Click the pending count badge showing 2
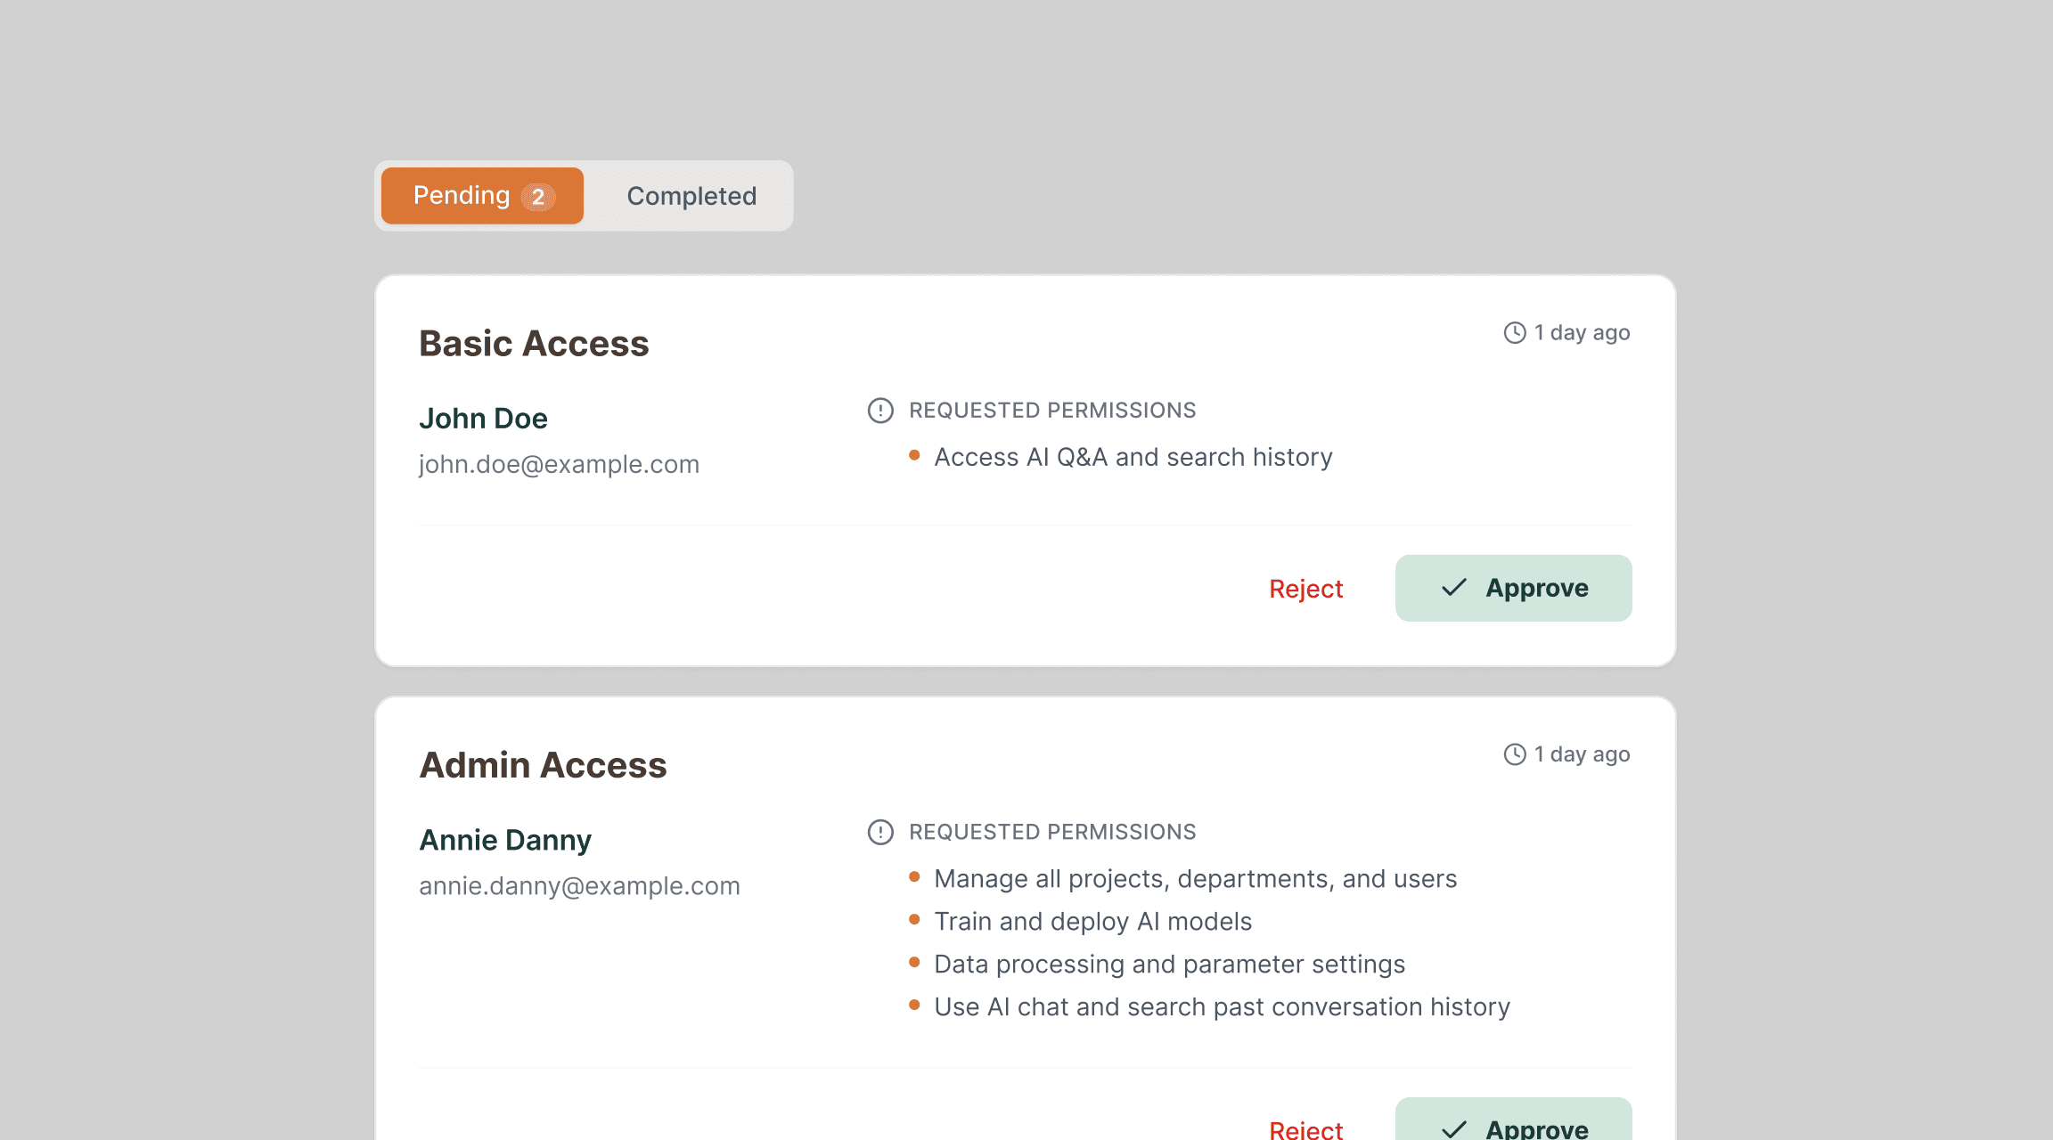This screenshot has width=2053, height=1140. pyautogui.click(x=537, y=197)
